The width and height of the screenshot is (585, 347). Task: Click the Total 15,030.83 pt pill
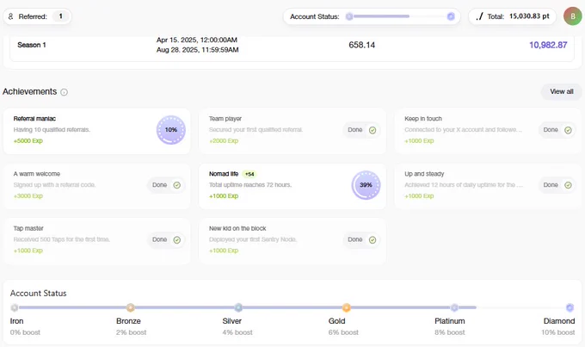coord(512,16)
